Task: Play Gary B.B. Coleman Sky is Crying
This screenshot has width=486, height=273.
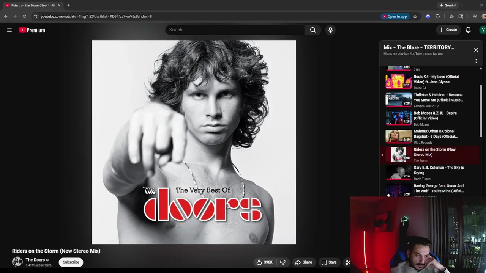Action: tap(430, 173)
